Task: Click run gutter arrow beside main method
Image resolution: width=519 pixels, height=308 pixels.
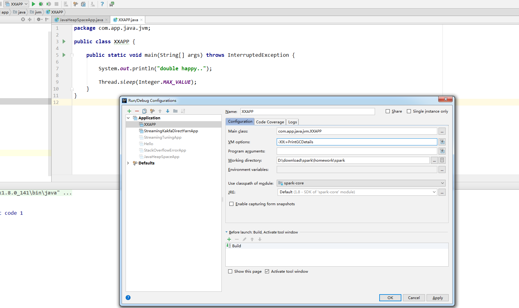Action: tap(64, 55)
